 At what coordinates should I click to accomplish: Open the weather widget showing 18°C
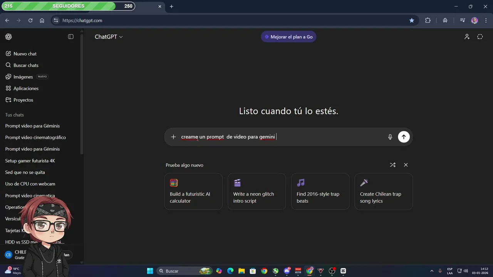[13, 271]
